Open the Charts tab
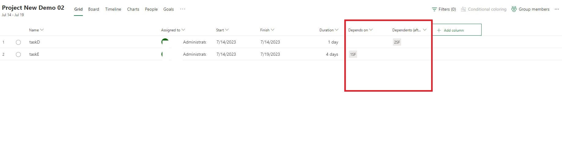562x144 pixels. (133, 9)
